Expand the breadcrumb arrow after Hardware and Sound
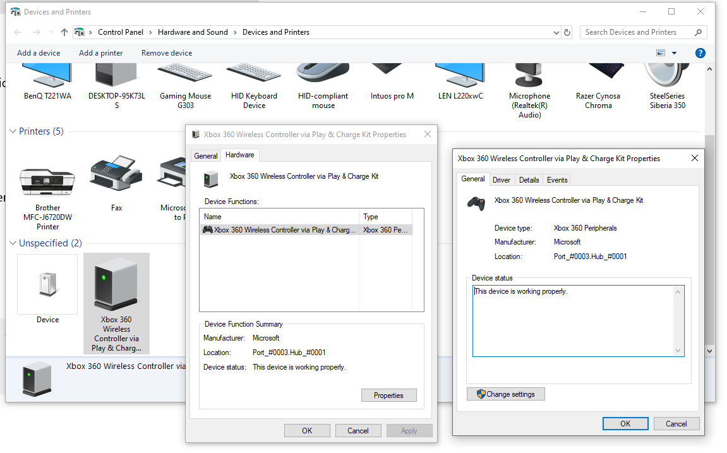This screenshot has height=453, width=727. click(x=235, y=32)
